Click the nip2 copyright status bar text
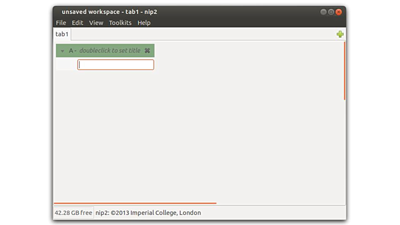Image resolution: width=400 pixels, height=225 pixels. pyautogui.click(x=148, y=213)
